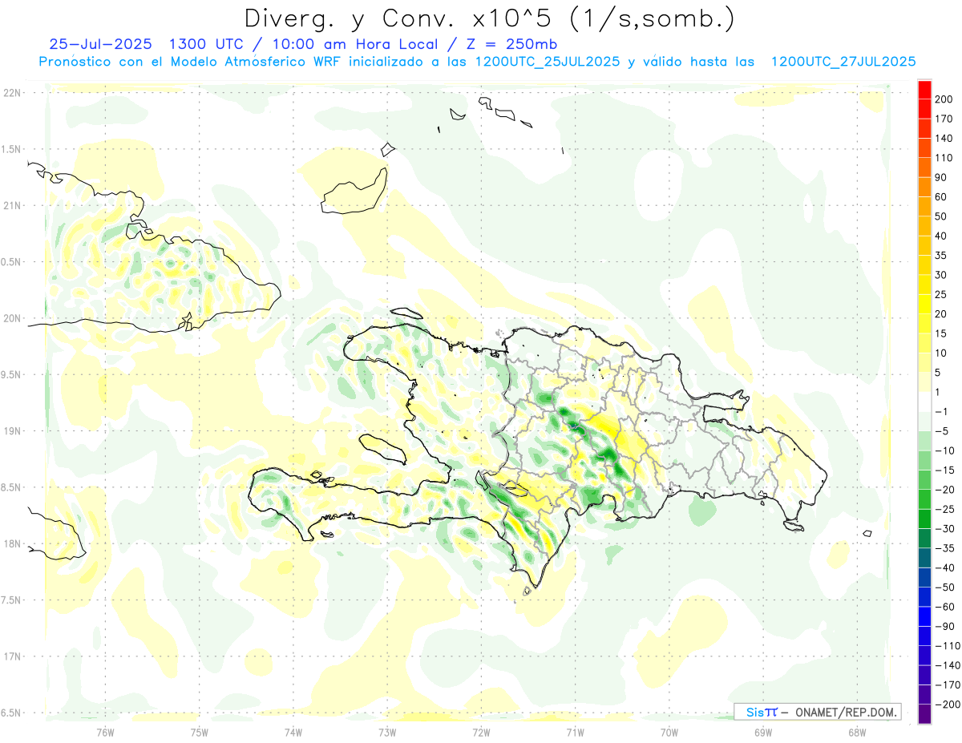
Task: Click the '69W' longitude label
Action: coord(763,733)
